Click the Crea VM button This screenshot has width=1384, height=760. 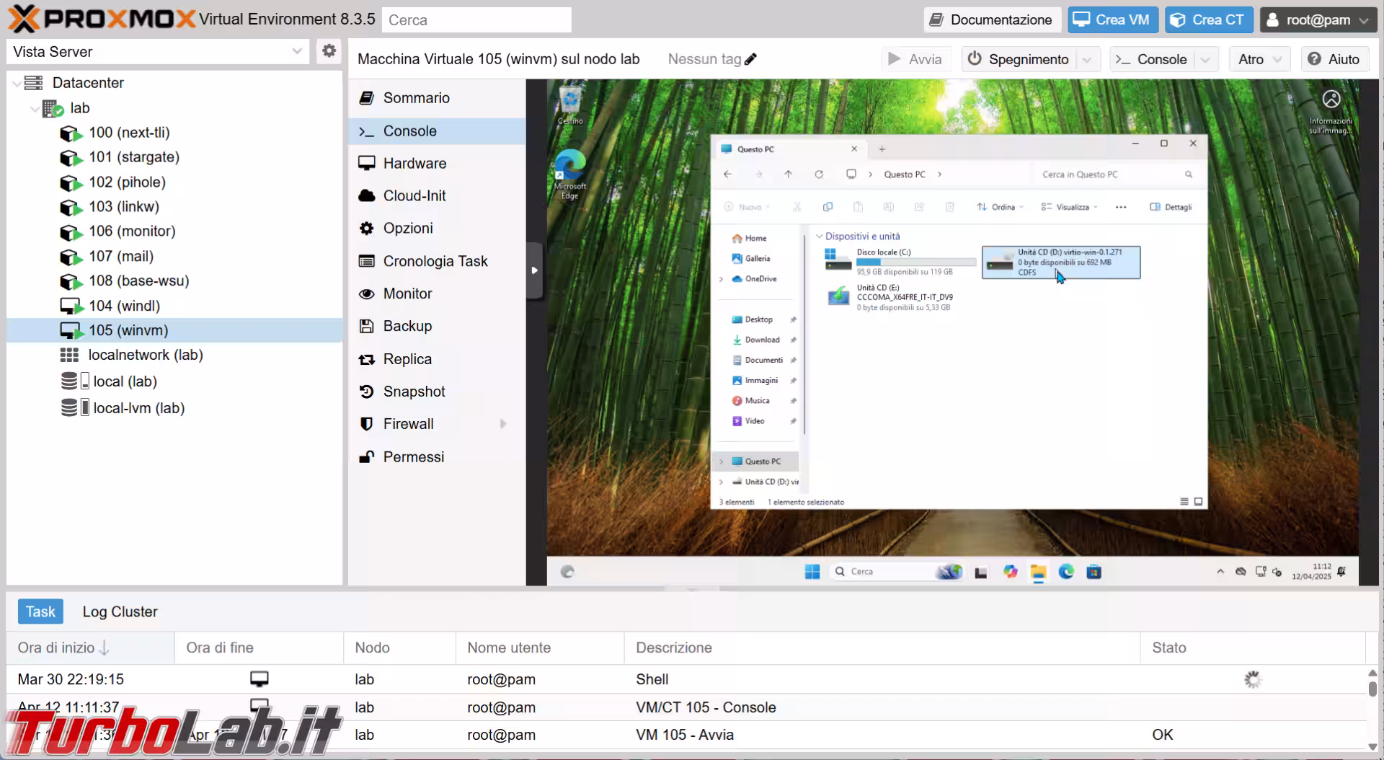pos(1112,19)
